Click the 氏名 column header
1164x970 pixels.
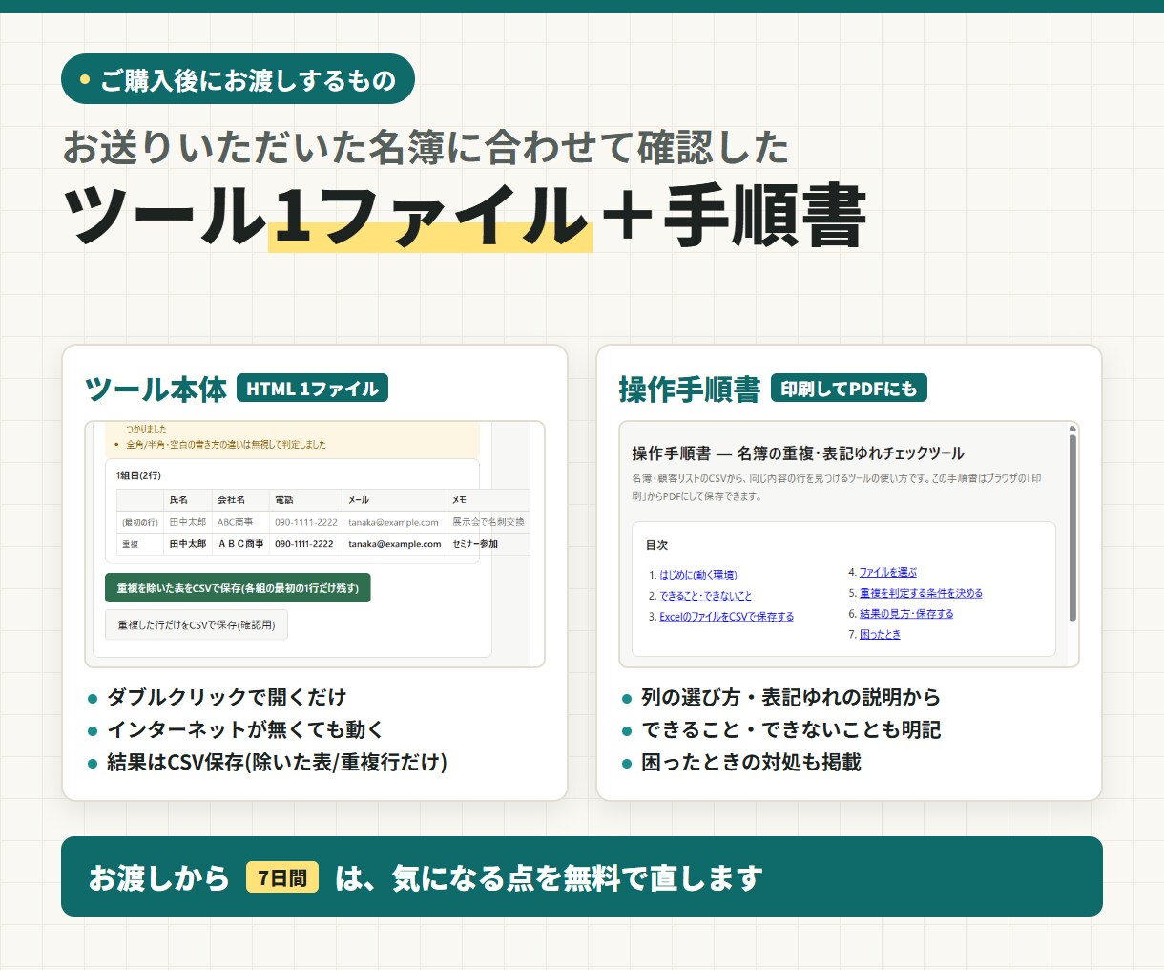[187, 499]
